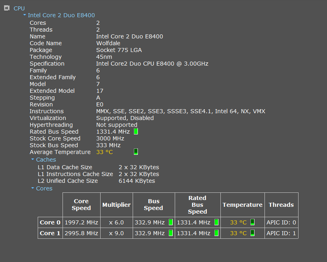Collapse the Intel Core 2 Duo E8400 tree

pyautogui.click(x=24, y=15)
